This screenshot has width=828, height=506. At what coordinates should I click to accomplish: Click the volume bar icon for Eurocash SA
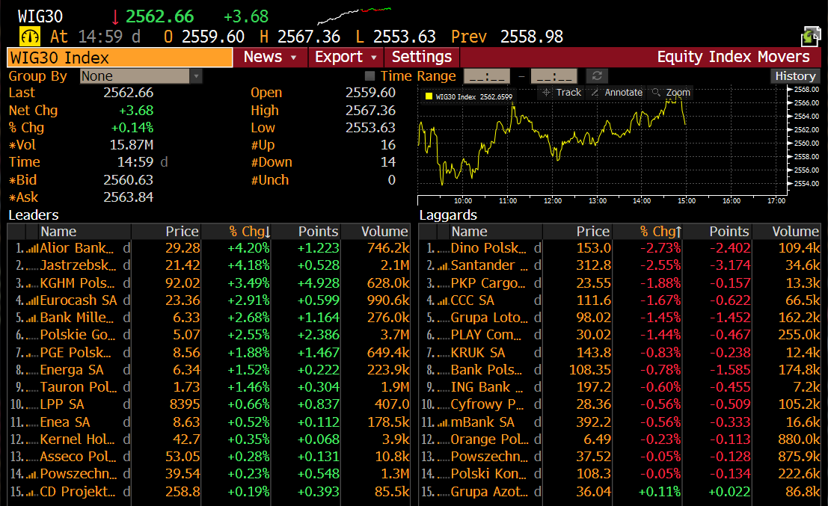(x=32, y=300)
